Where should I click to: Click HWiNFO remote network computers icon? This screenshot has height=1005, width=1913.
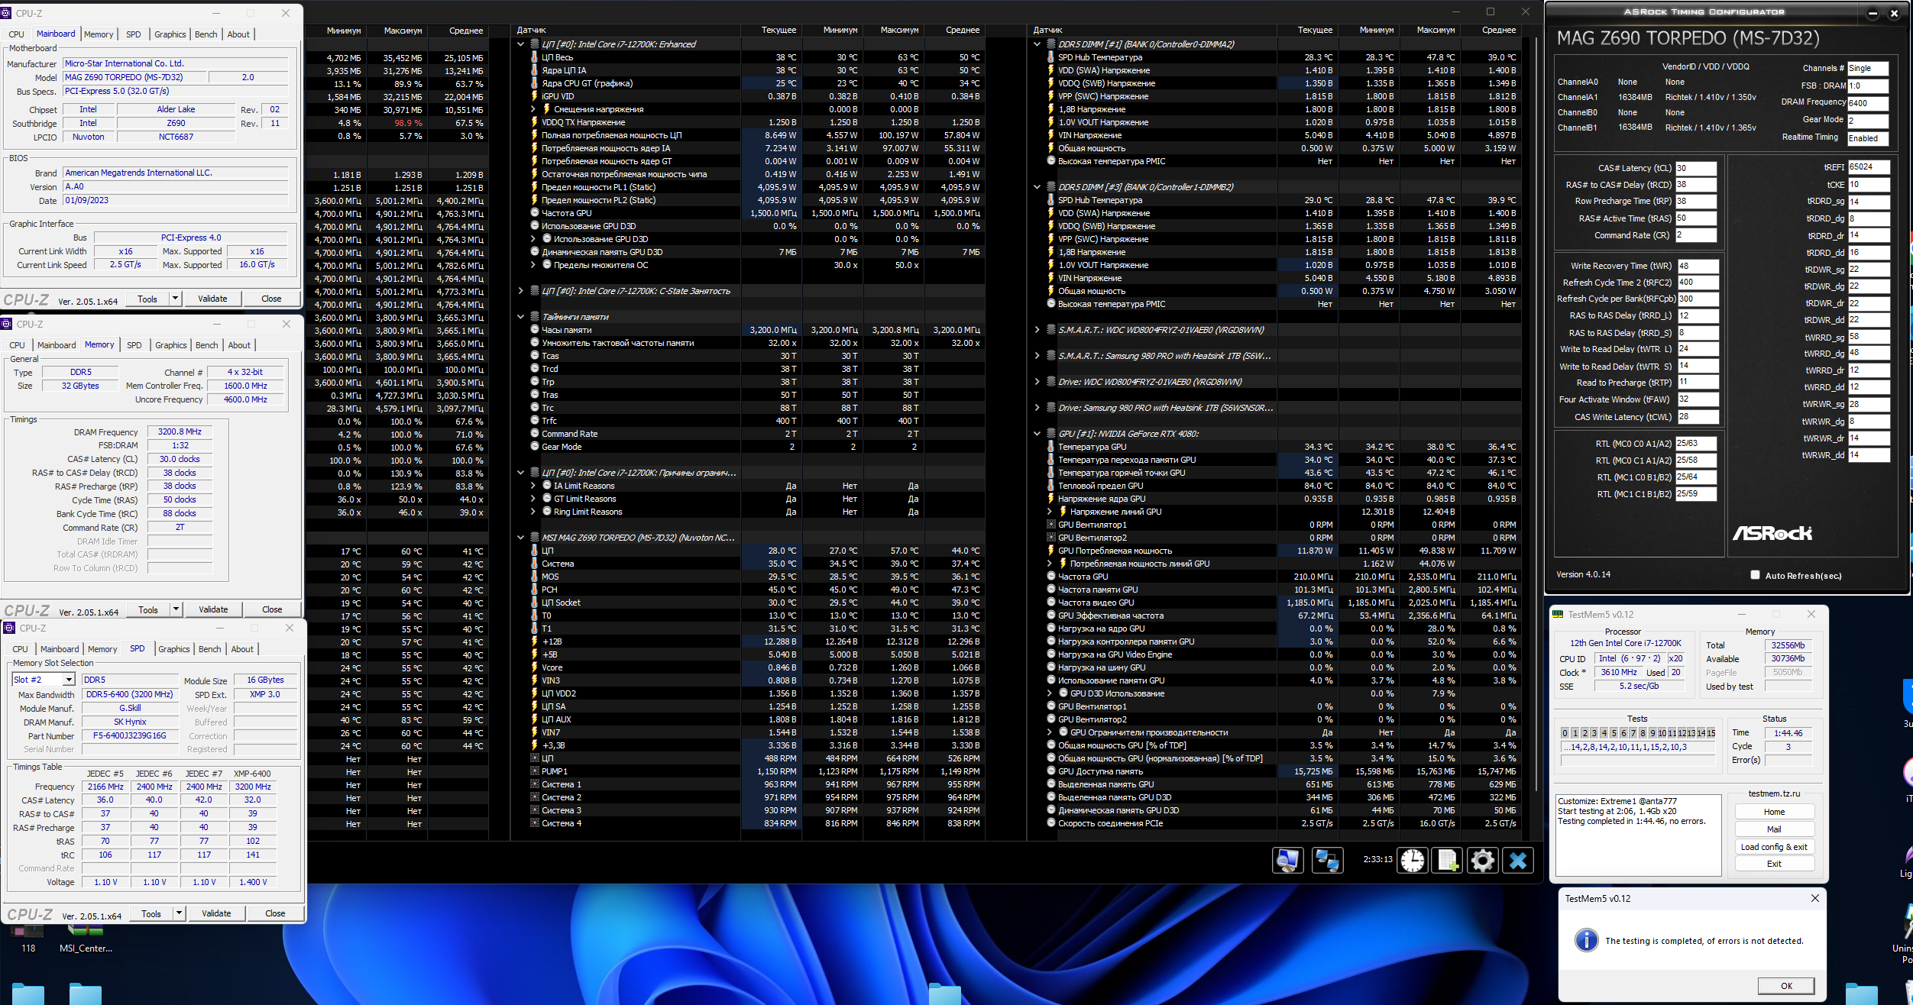coord(1327,861)
